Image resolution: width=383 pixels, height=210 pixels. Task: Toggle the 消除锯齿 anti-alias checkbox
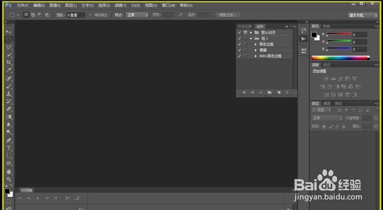coord(90,15)
